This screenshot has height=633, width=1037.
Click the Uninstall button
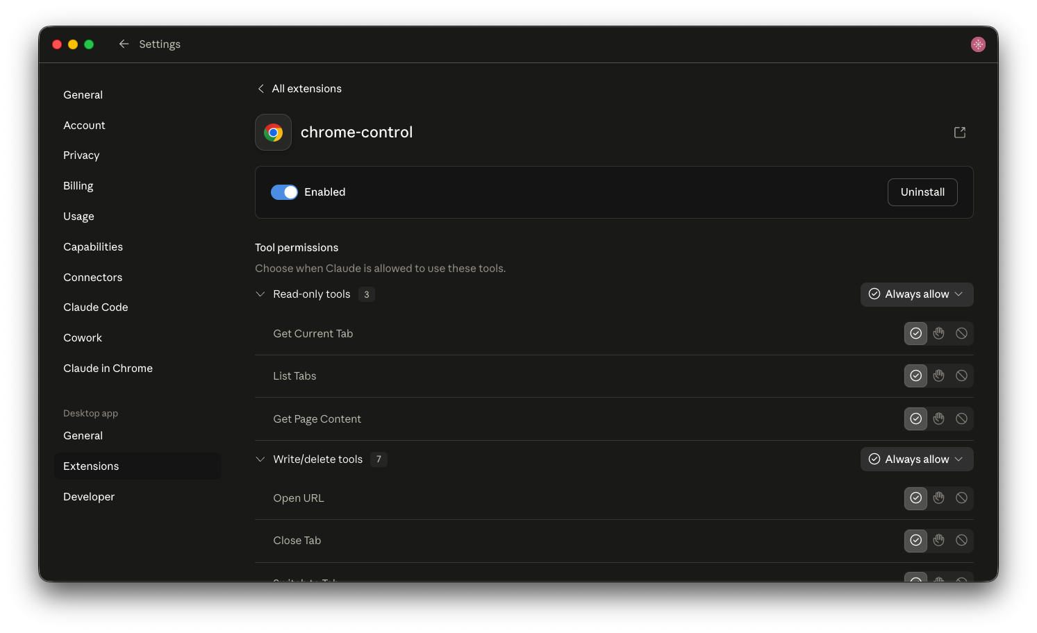(x=922, y=192)
